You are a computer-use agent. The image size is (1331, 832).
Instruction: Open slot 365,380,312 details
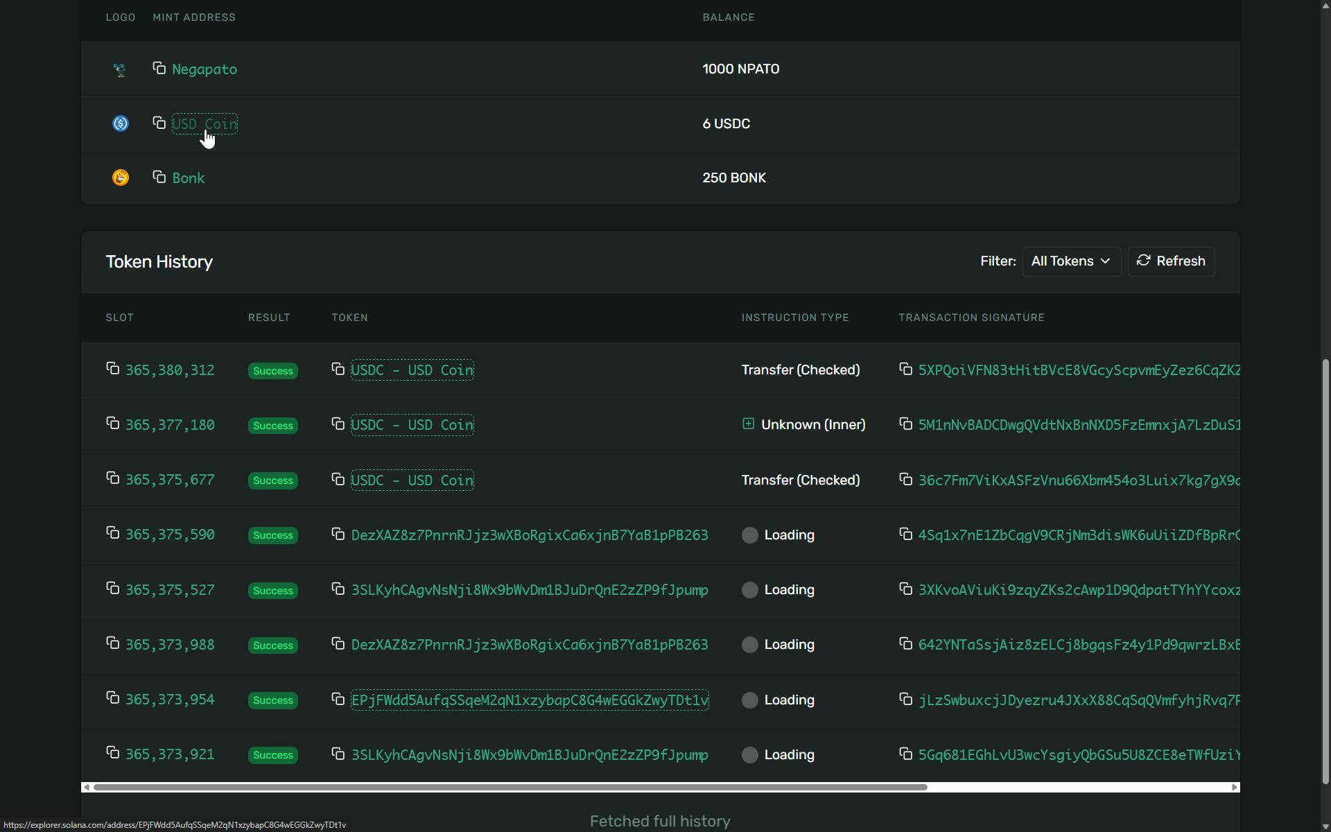(x=170, y=370)
